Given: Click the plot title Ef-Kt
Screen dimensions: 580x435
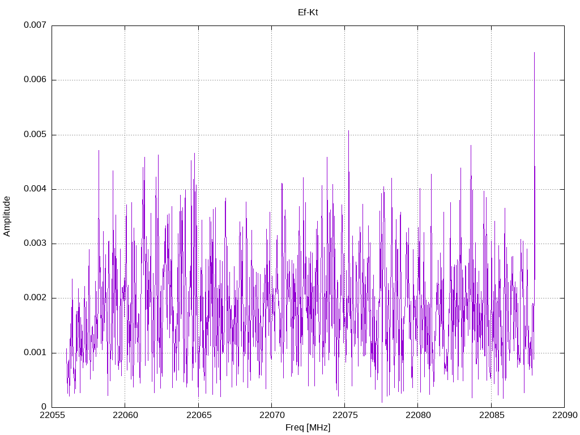Looking at the screenshot, I should click(x=308, y=12).
